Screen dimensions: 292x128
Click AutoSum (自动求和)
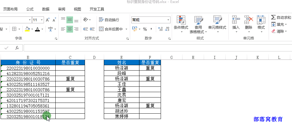pyautogui.click(x=281, y=17)
